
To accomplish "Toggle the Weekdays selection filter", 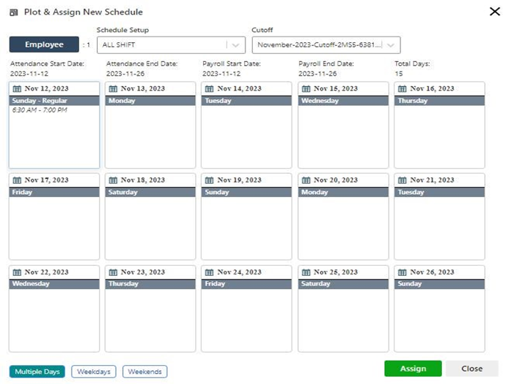I will coord(94,372).
